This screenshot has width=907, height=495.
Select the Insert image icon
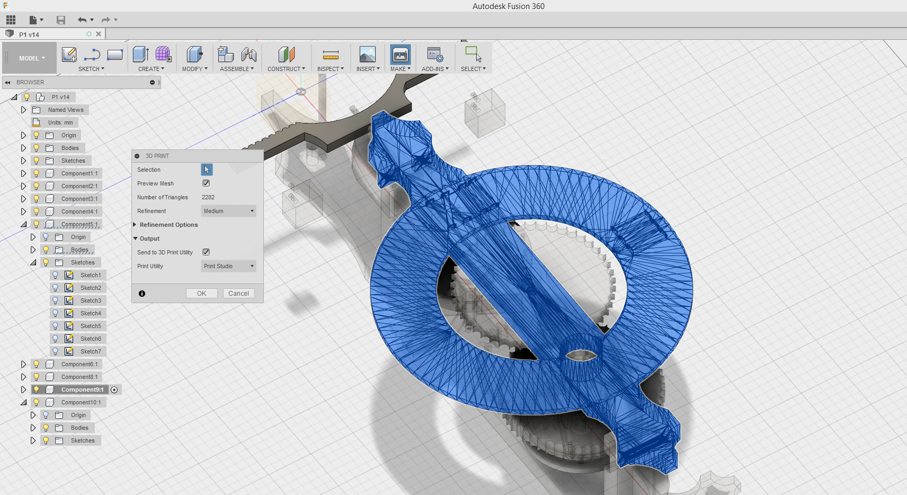[368, 54]
